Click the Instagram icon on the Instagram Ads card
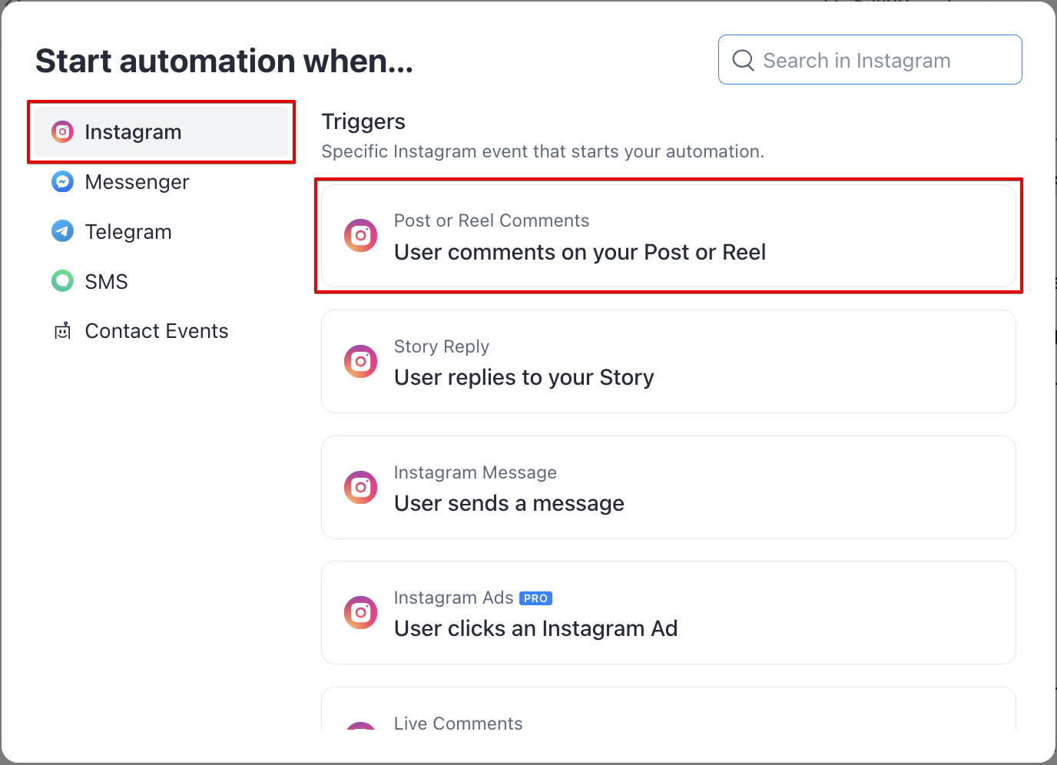1057x765 pixels. [360, 612]
